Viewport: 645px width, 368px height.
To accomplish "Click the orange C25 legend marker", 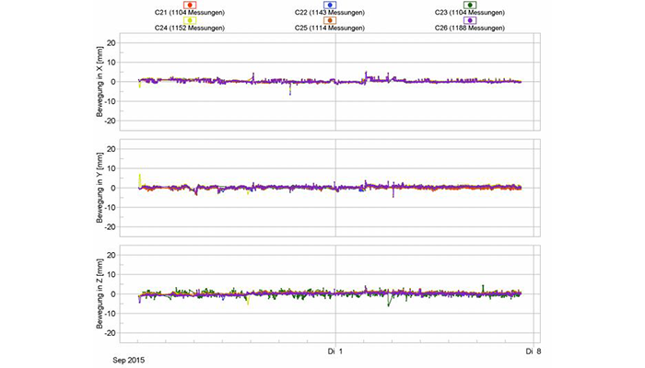I will click(x=330, y=20).
